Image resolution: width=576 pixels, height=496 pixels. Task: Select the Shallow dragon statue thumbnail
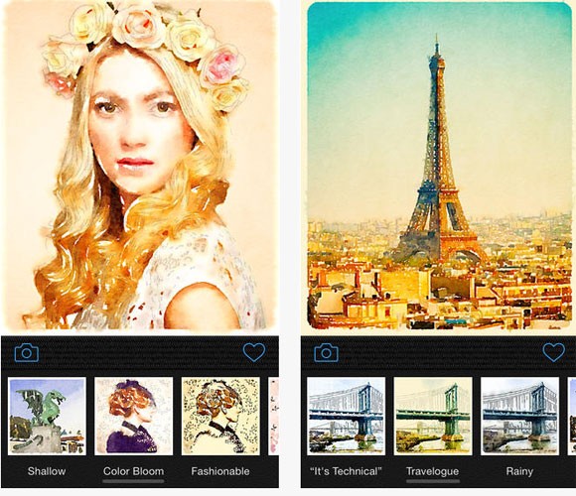(x=47, y=416)
